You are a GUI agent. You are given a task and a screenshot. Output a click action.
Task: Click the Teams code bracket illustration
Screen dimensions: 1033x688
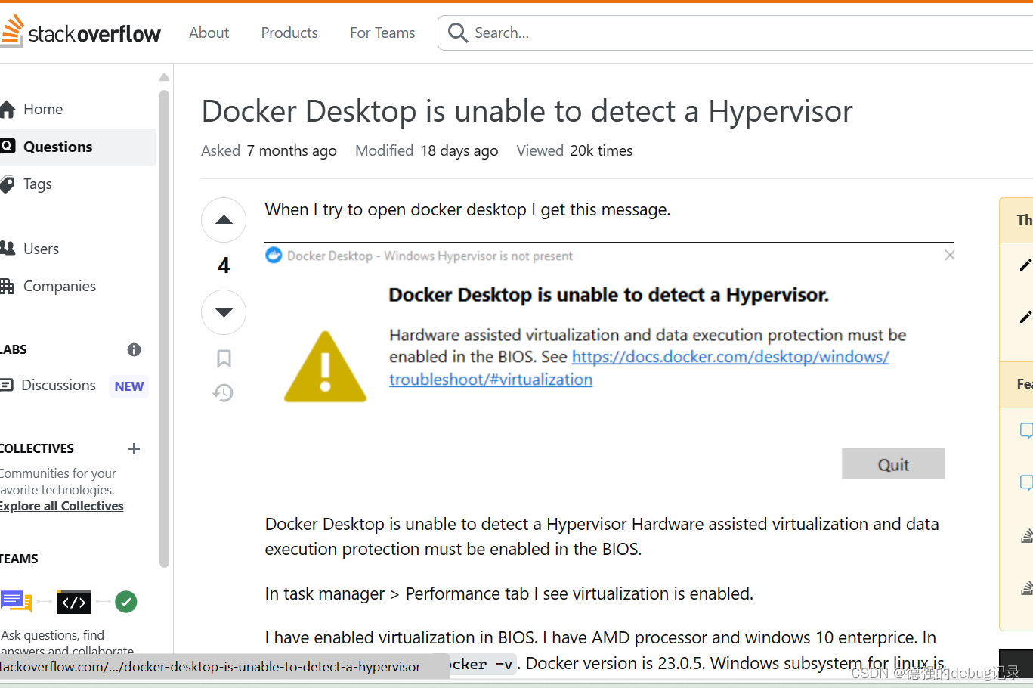(x=73, y=603)
